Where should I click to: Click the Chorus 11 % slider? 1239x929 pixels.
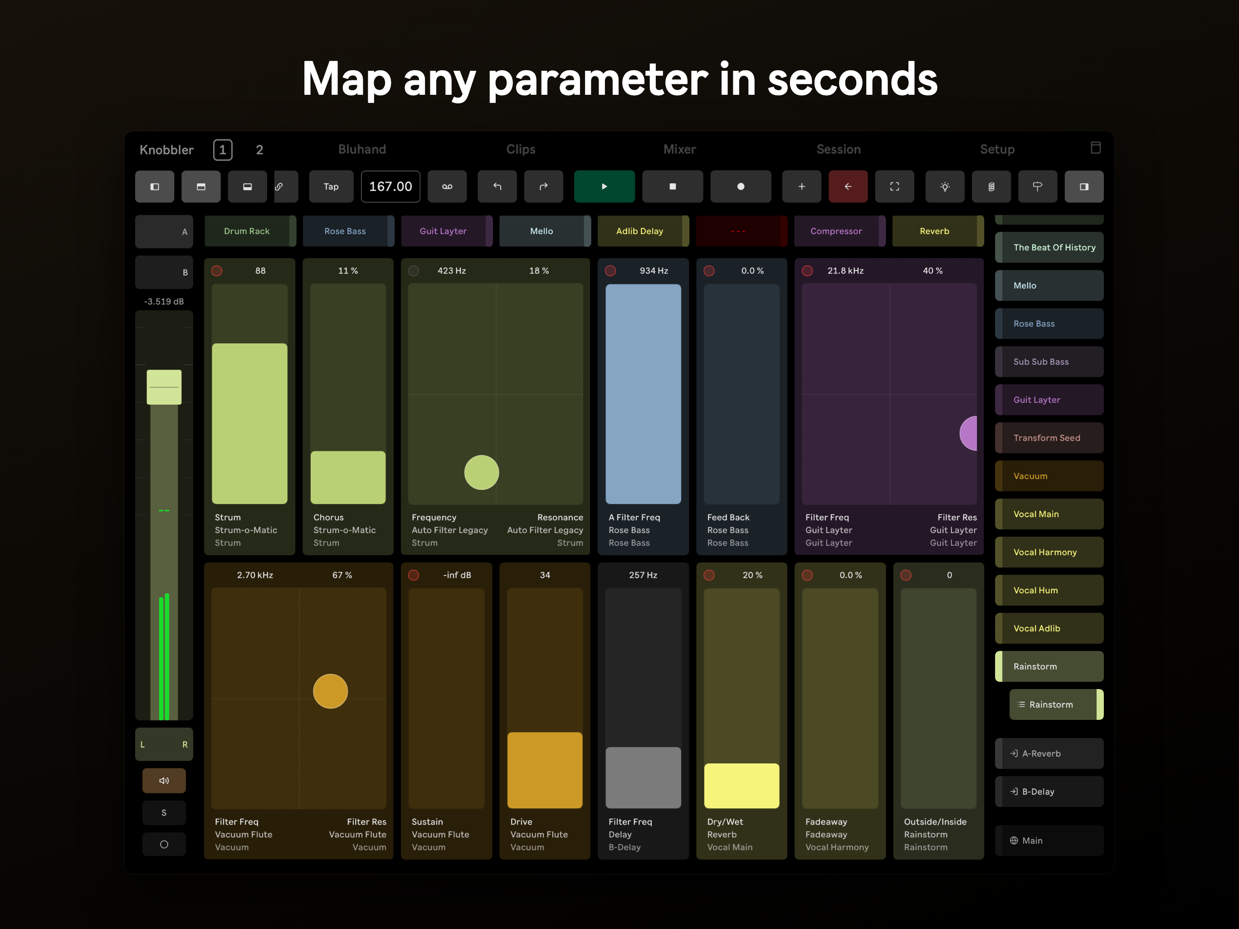(348, 394)
